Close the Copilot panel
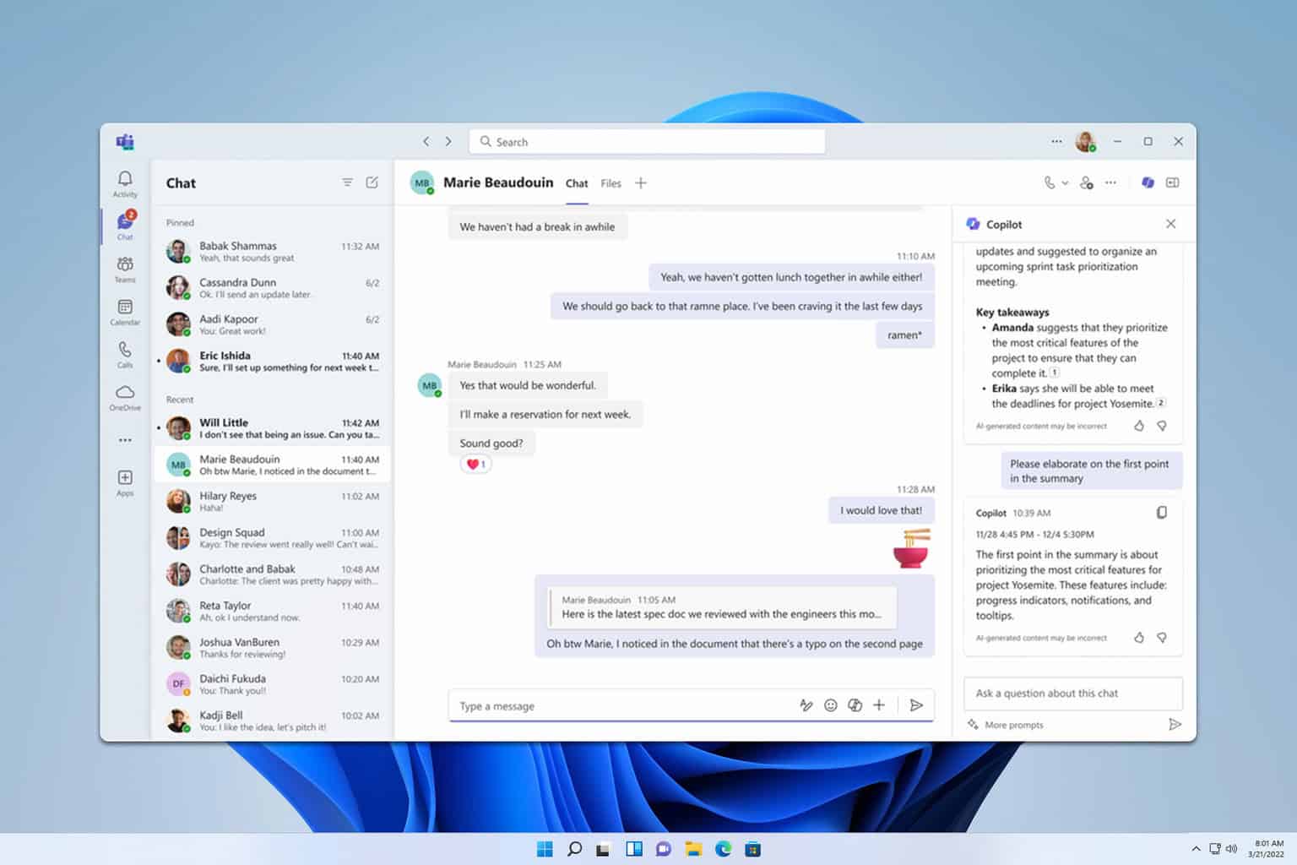This screenshot has height=865, width=1297. point(1170,224)
